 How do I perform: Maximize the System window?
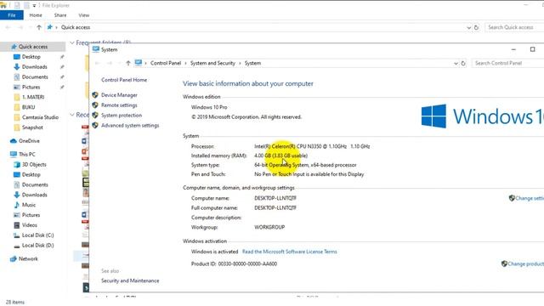tap(533, 49)
